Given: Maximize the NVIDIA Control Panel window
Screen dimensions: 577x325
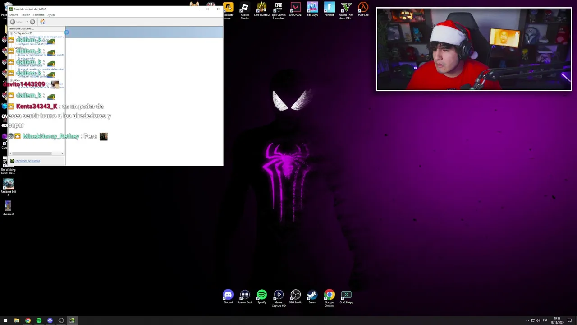Looking at the screenshot, I should click(208, 9).
